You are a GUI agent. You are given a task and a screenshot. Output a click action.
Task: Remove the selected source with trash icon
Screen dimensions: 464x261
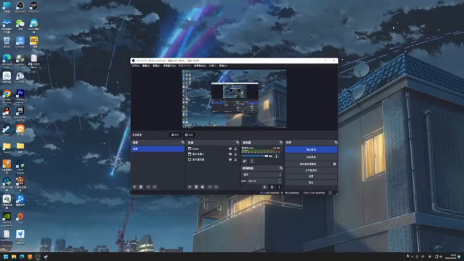(196, 187)
